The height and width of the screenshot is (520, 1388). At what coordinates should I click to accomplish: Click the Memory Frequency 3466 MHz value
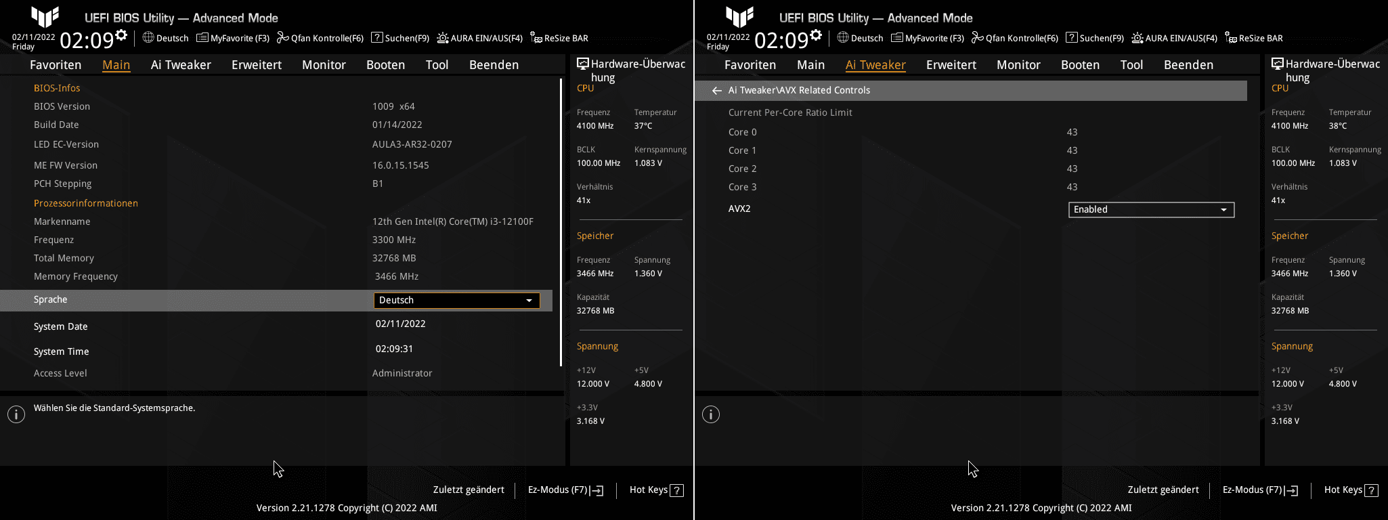point(397,277)
